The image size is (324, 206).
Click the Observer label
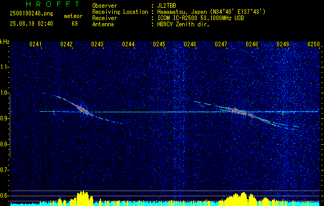click(105, 6)
